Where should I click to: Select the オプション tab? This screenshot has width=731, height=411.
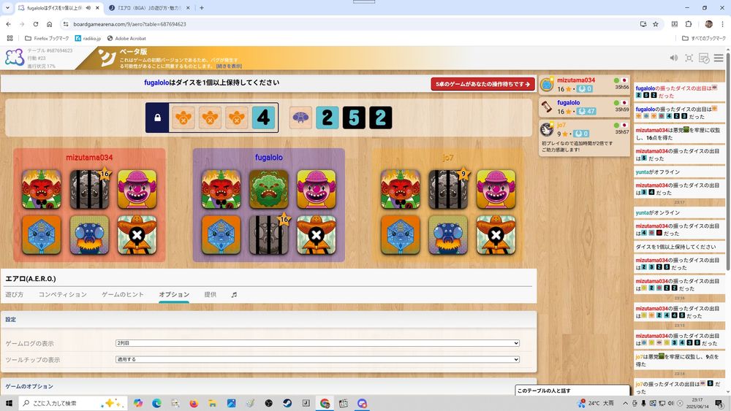(x=174, y=295)
